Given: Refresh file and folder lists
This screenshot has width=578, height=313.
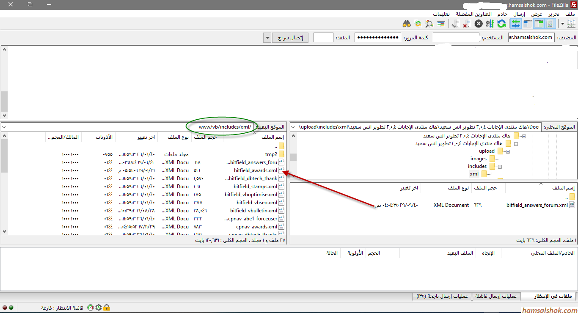Looking at the screenshot, I should click(x=501, y=24).
